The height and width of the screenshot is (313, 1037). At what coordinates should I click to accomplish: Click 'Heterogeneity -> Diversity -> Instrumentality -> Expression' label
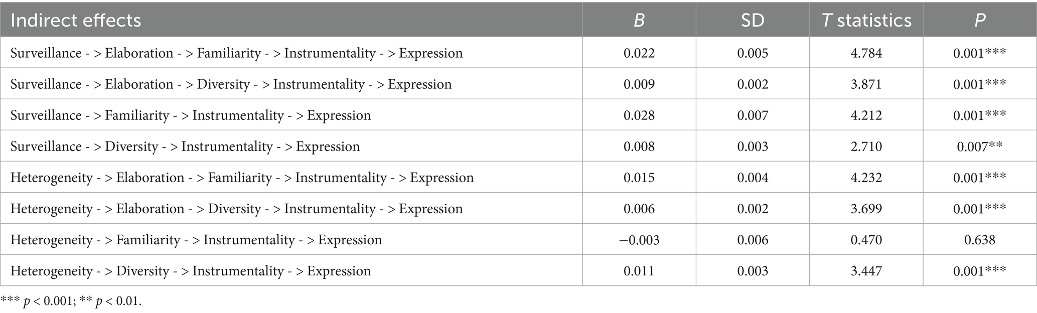[191, 271]
